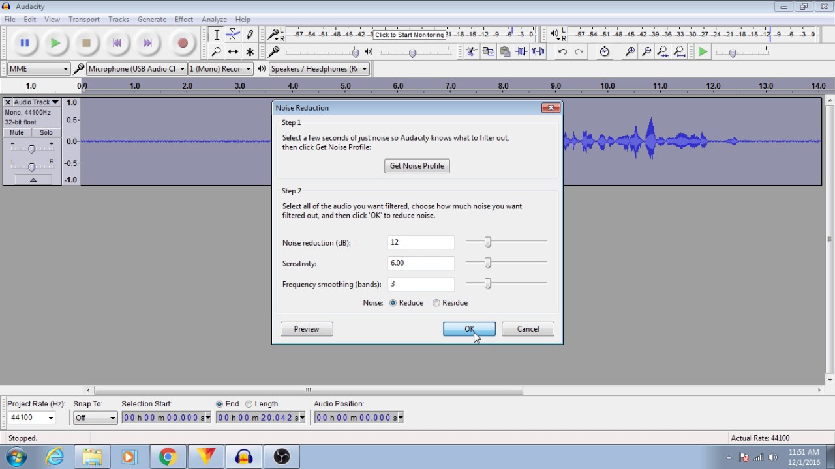Click the Silence audio icon
Viewport: 835px width, 469px height.
point(538,51)
